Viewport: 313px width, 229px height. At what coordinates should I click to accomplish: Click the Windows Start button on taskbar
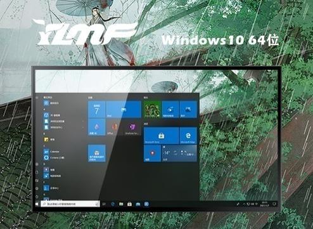pyautogui.click(x=37, y=204)
